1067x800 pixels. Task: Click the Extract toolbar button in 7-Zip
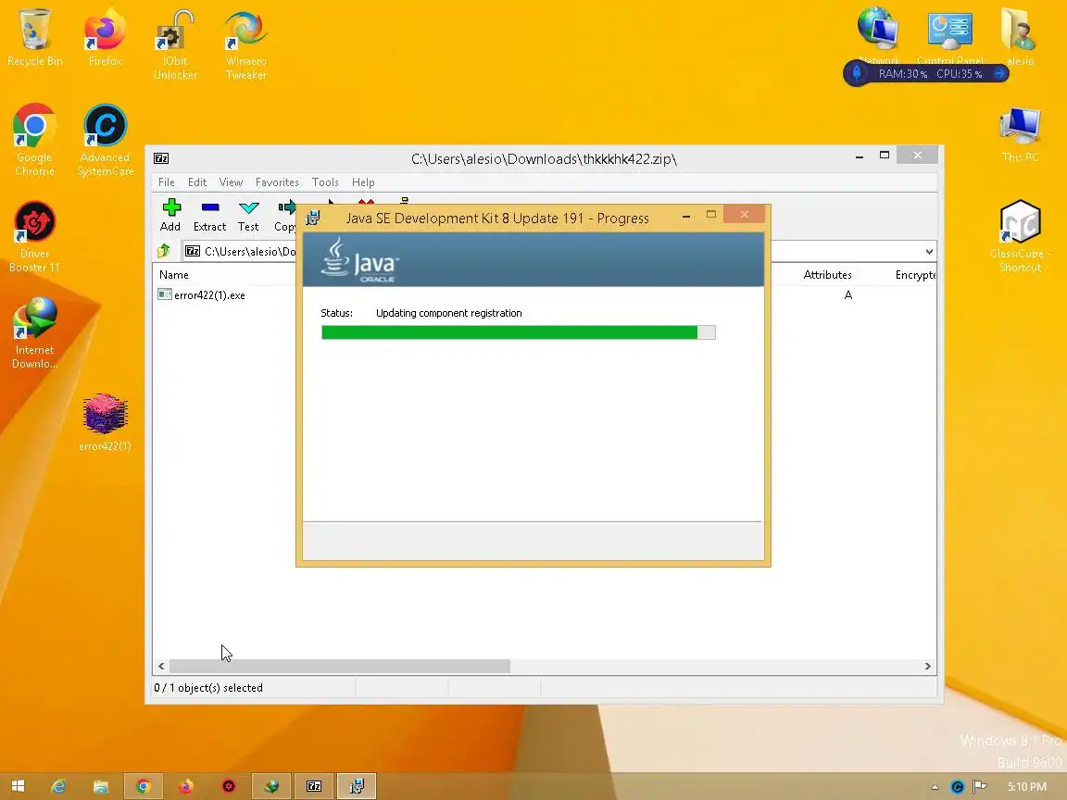tap(209, 215)
